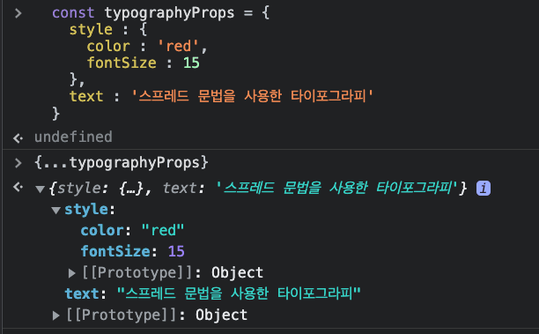The height and width of the screenshot is (334, 539).
Task: Select the text property key in the tree
Action: click(82, 293)
